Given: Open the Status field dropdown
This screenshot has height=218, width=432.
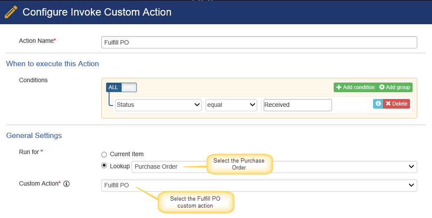Looking at the screenshot, I should 158,105.
